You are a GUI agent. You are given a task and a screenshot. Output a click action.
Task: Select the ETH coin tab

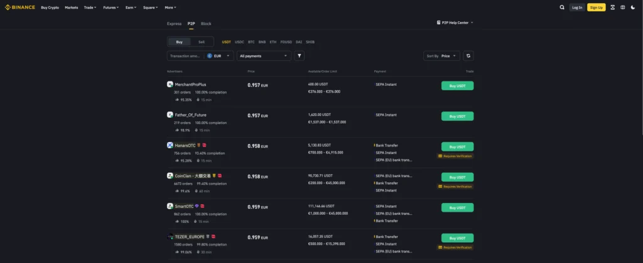(273, 42)
